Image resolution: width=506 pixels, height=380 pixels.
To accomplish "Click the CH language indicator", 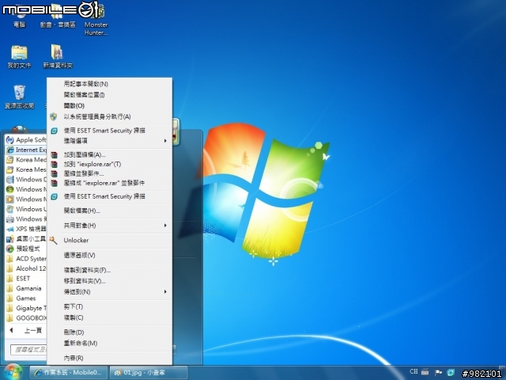I will (413, 371).
